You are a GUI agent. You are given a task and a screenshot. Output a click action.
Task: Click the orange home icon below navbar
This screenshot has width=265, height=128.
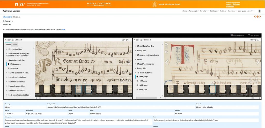257,17
